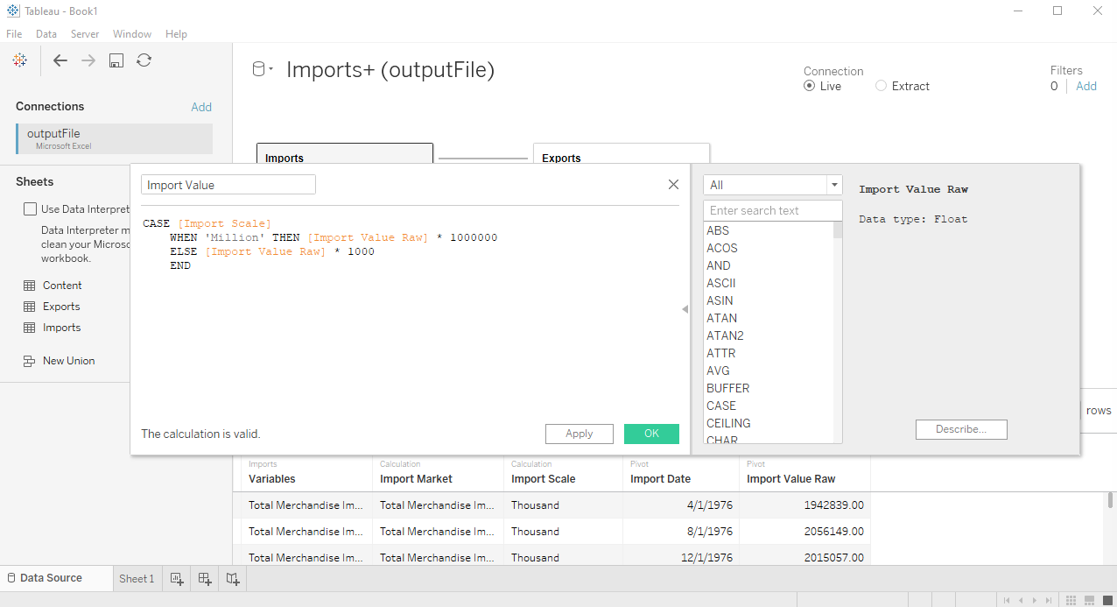
Task: Click the save disk icon
Action: pos(116,60)
